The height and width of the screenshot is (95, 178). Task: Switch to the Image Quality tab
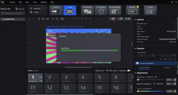pyautogui.click(x=144, y=67)
